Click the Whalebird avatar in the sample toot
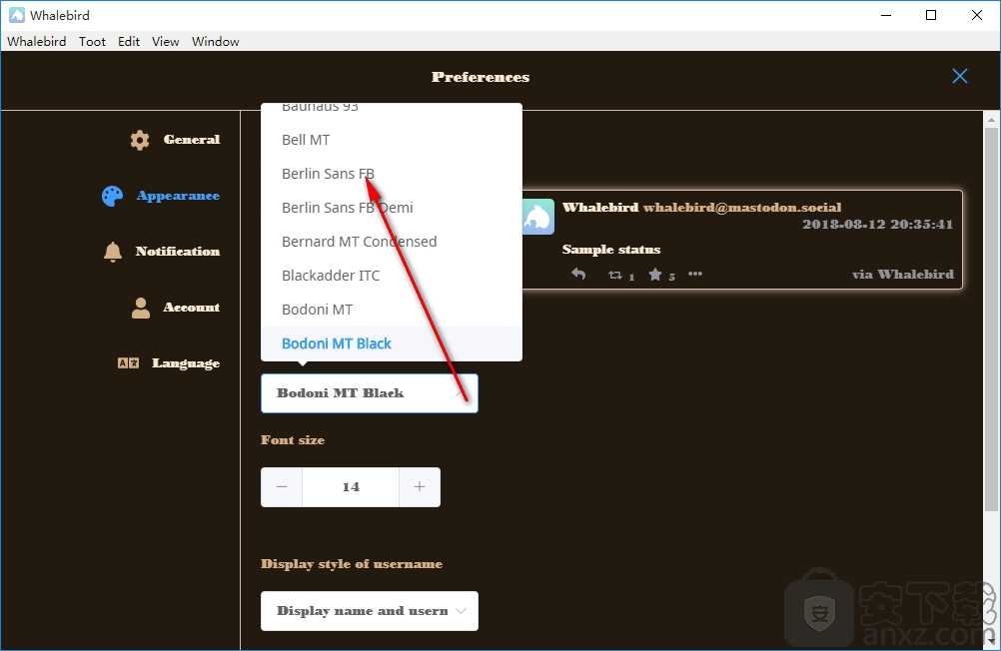 pyautogui.click(x=538, y=217)
